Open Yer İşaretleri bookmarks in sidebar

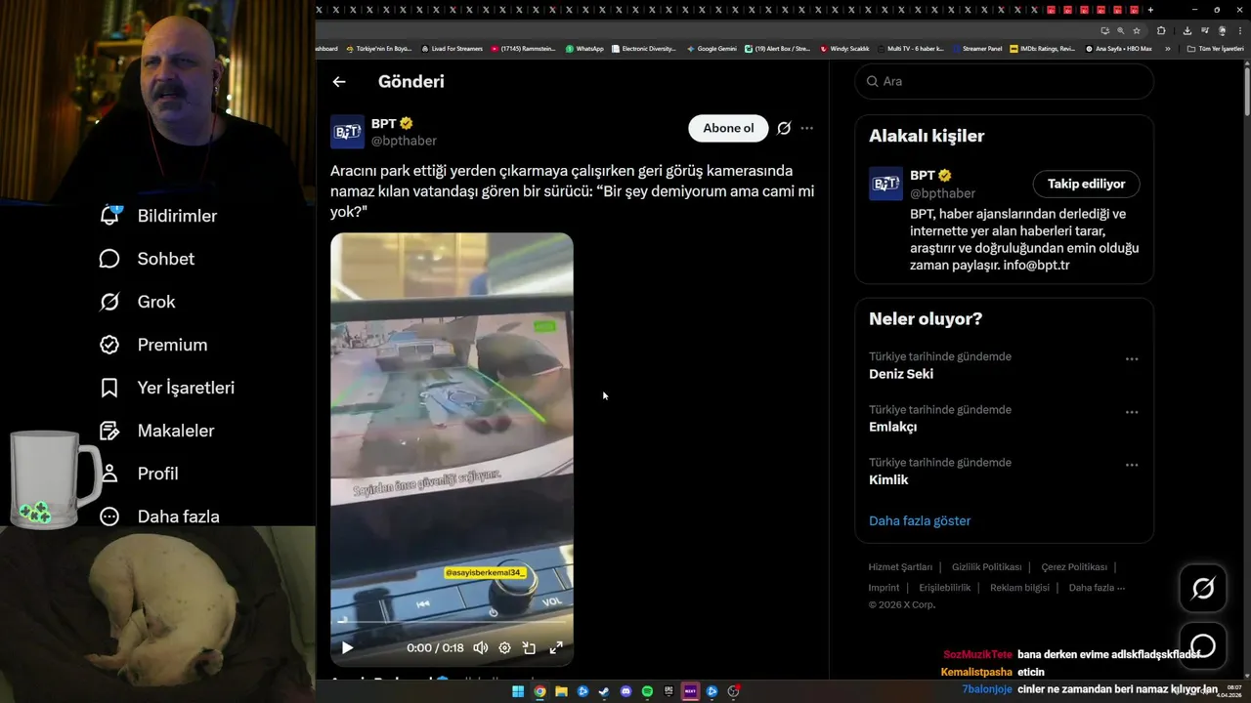[x=167, y=388]
